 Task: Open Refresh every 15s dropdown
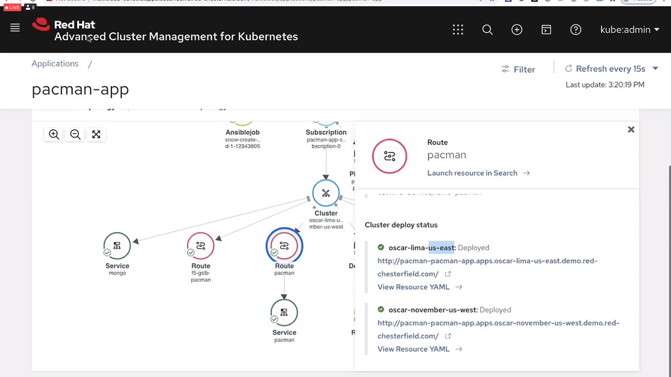612,69
